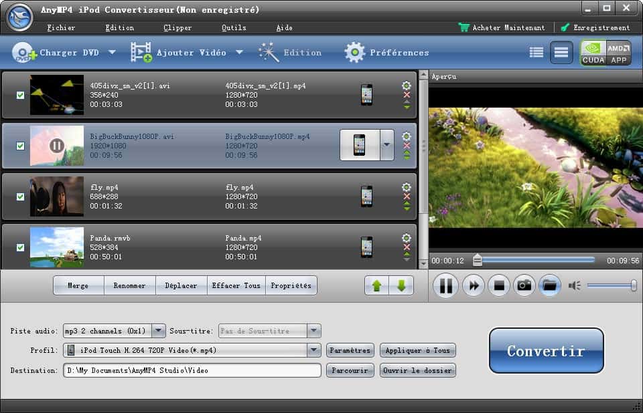Expand the Ajouter Vidéo dropdown arrow
The image size is (643, 413).
[x=240, y=52]
